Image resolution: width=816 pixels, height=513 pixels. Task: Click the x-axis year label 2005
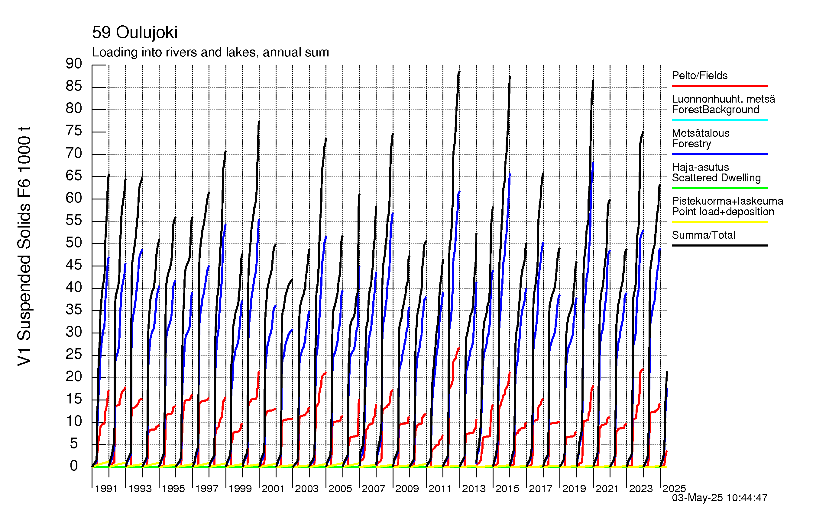tap(340, 489)
